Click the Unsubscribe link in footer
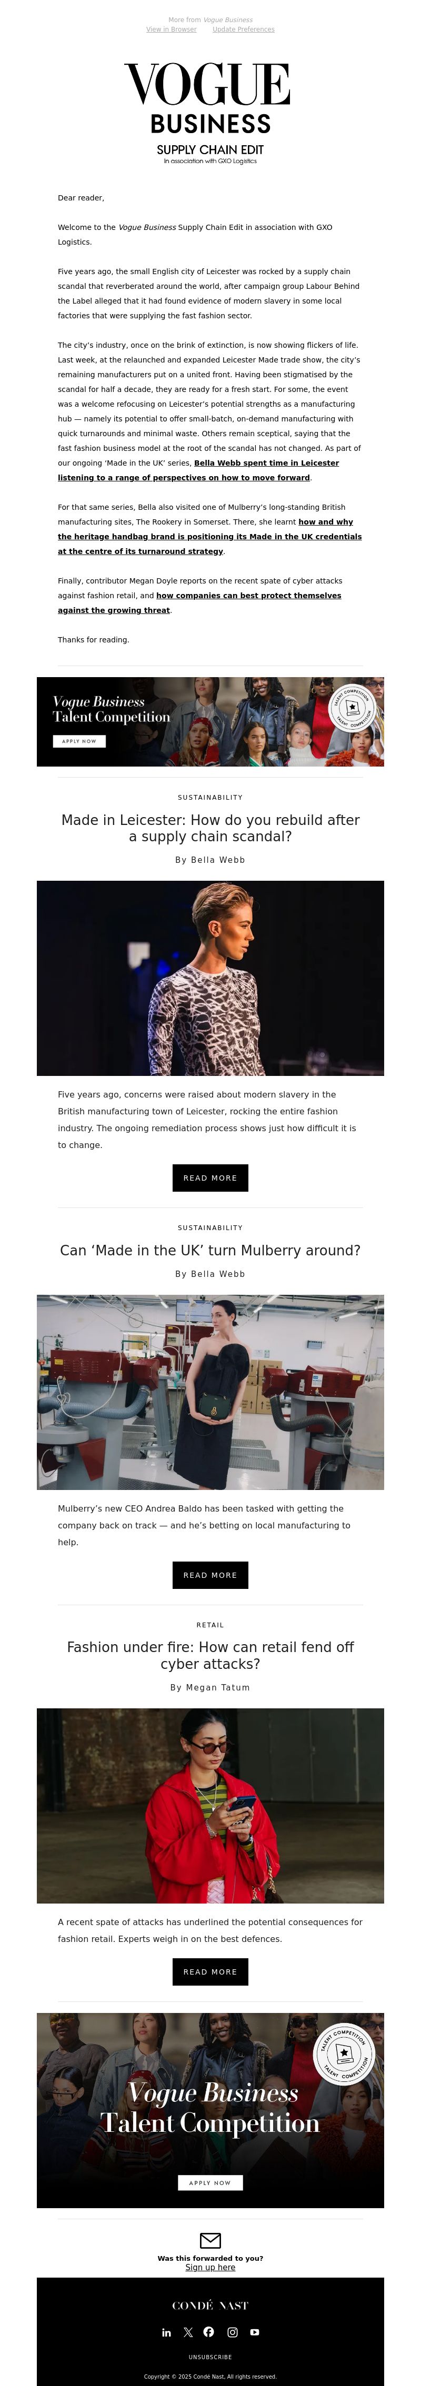Viewport: 421px width, 2386px height. point(210,2357)
